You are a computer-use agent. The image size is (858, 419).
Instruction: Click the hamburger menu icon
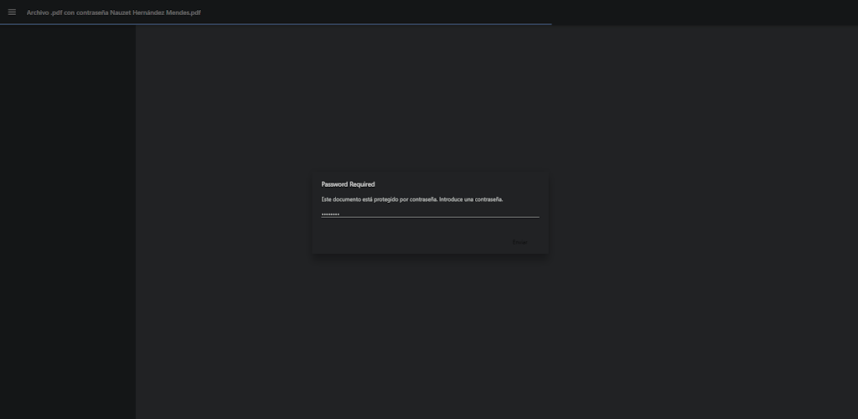12,12
